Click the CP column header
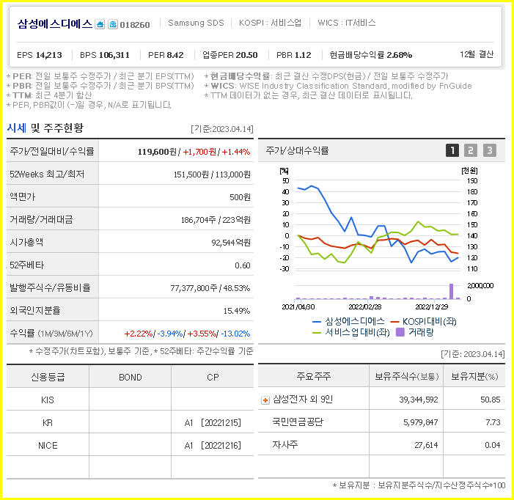 point(213,378)
